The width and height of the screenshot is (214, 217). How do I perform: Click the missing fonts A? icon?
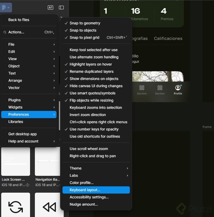tap(50, 8)
